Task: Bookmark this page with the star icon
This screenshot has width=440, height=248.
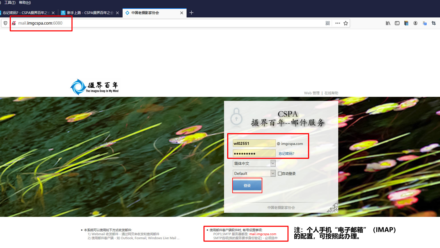Action: (x=346, y=23)
